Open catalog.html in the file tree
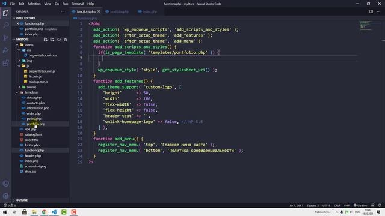Screen dimensions: 385x216 pos(34,134)
